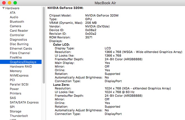Click the green zoom window button
The height and width of the screenshot is (120, 185).
(x=15, y=3)
